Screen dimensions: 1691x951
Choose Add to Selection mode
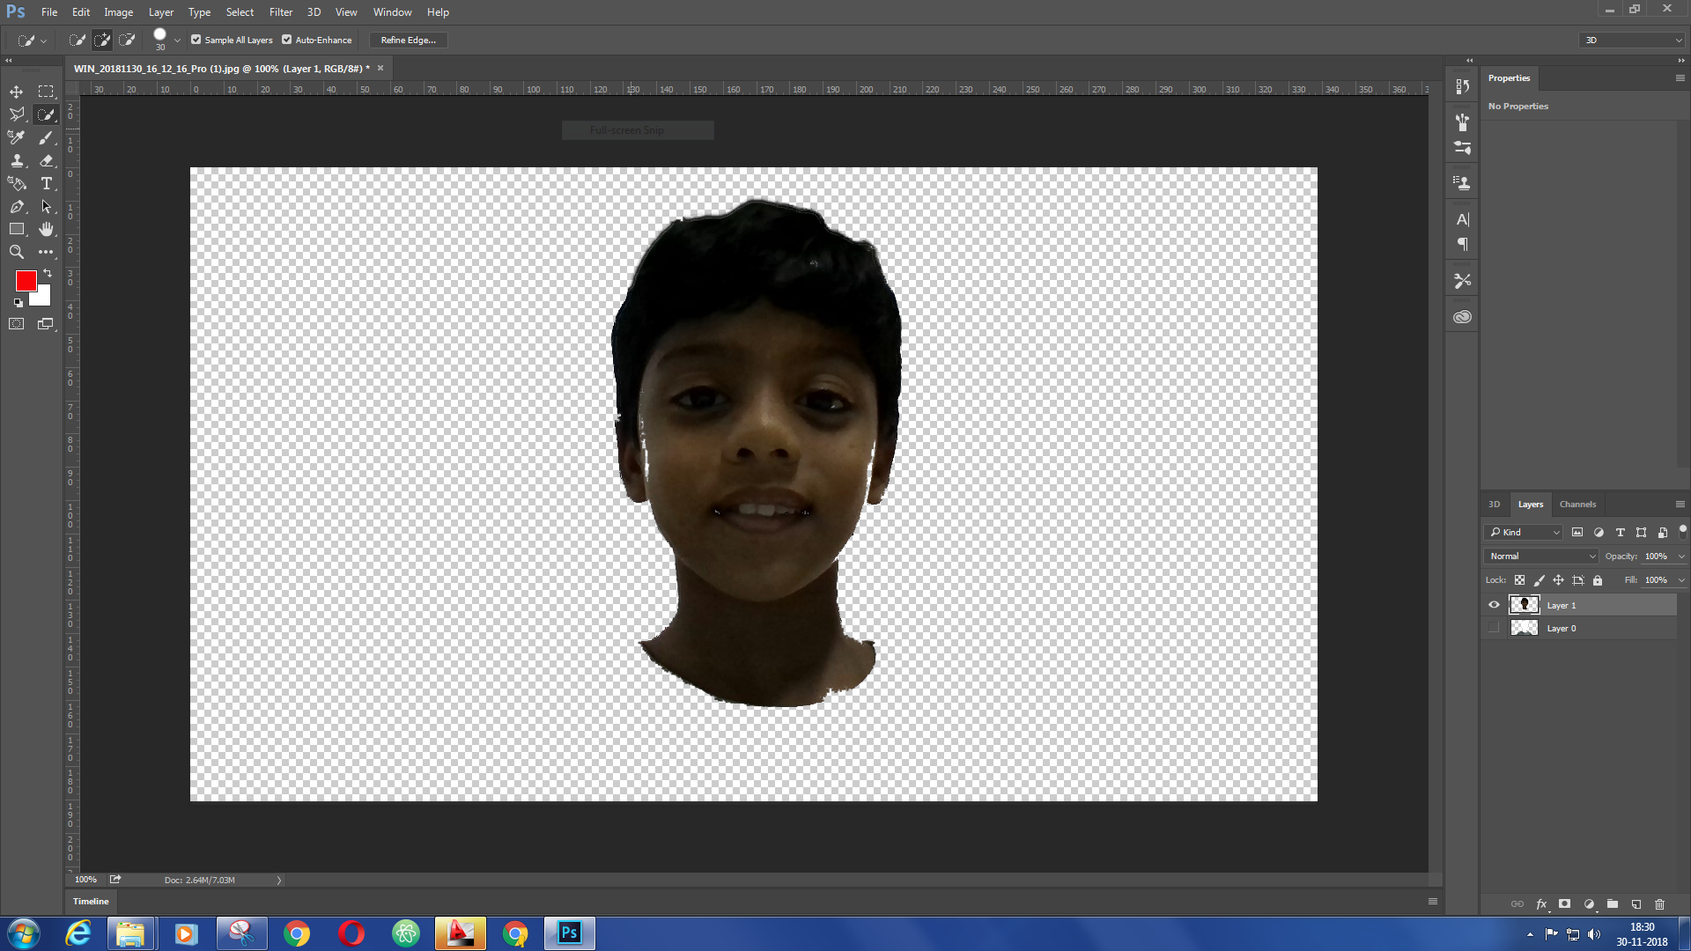coord(102,40)
